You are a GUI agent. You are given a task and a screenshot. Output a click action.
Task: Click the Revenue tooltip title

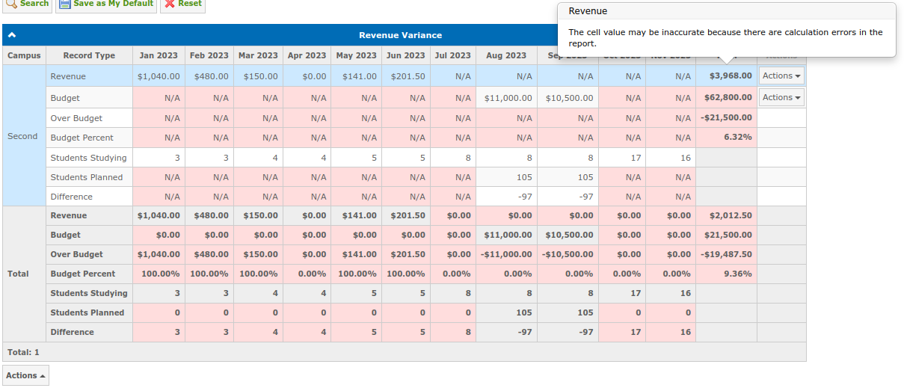588,11
